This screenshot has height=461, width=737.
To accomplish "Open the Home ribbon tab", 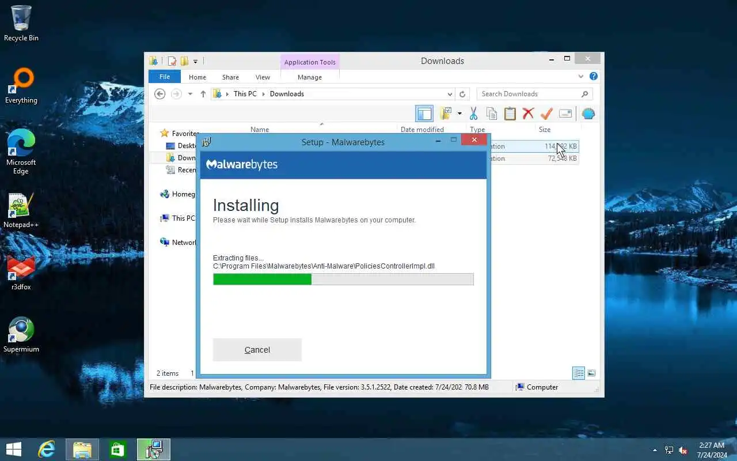I will coord(197,77).
